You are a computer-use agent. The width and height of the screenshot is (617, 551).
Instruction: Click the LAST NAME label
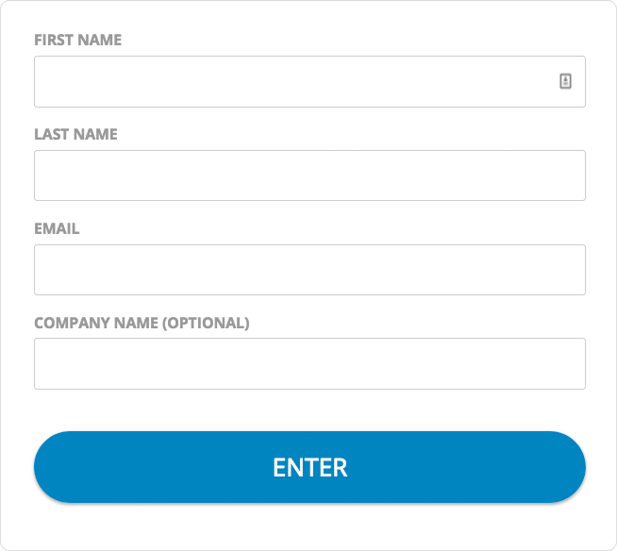click(x=75, y=134)
